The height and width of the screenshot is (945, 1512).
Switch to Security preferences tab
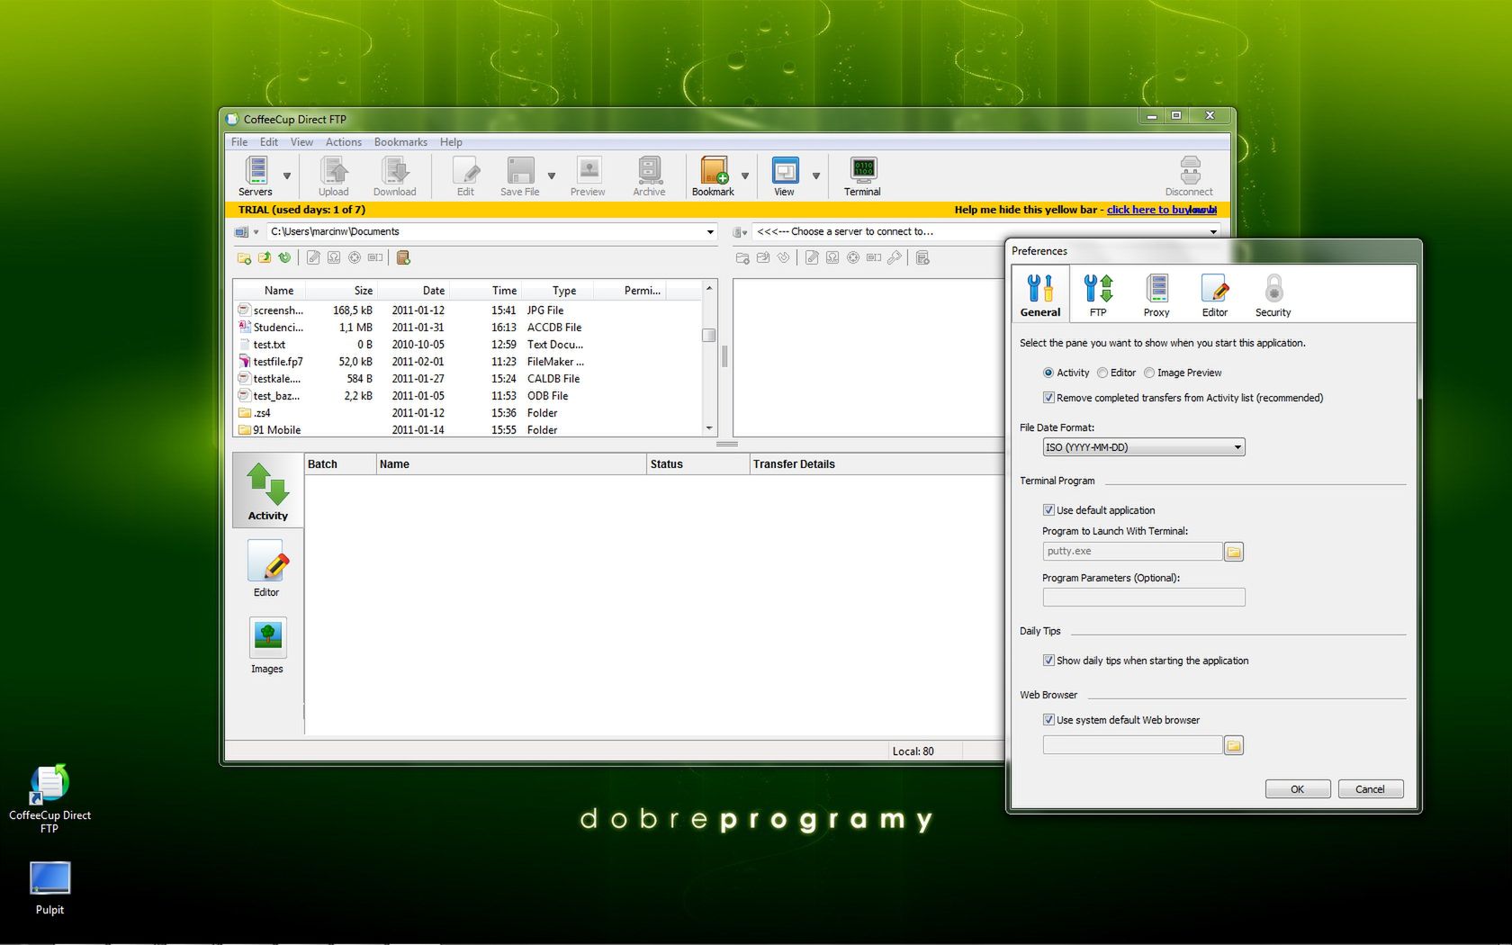1273,295
